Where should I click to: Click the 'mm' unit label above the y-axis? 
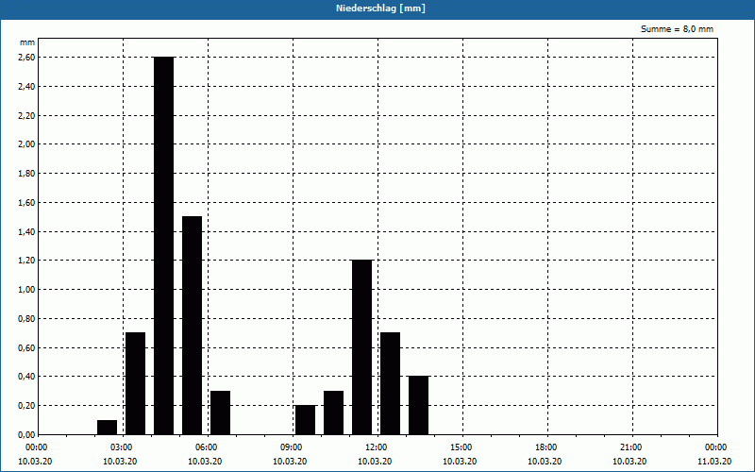click(27, 42)
